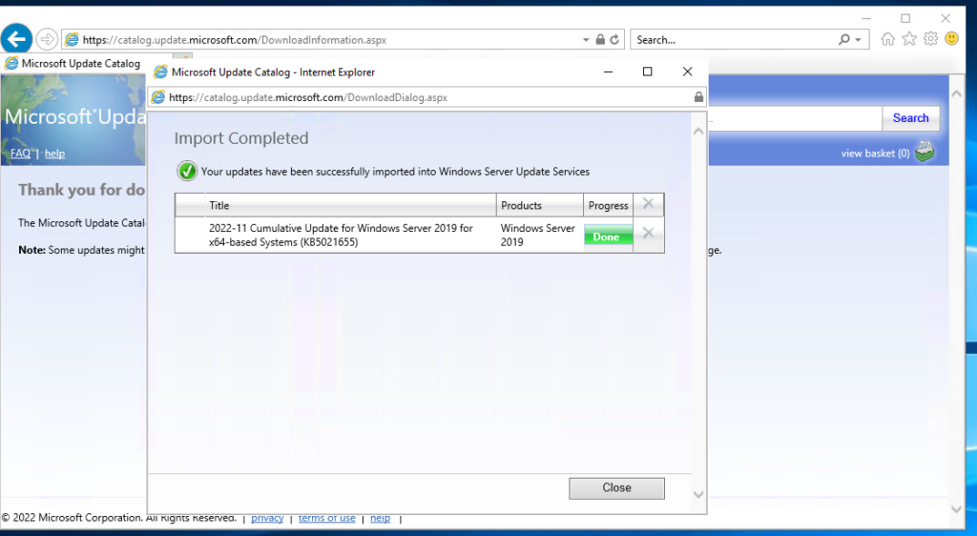Click the Products column header
This screenshot has width=977, height=536.
coord(540,205)
